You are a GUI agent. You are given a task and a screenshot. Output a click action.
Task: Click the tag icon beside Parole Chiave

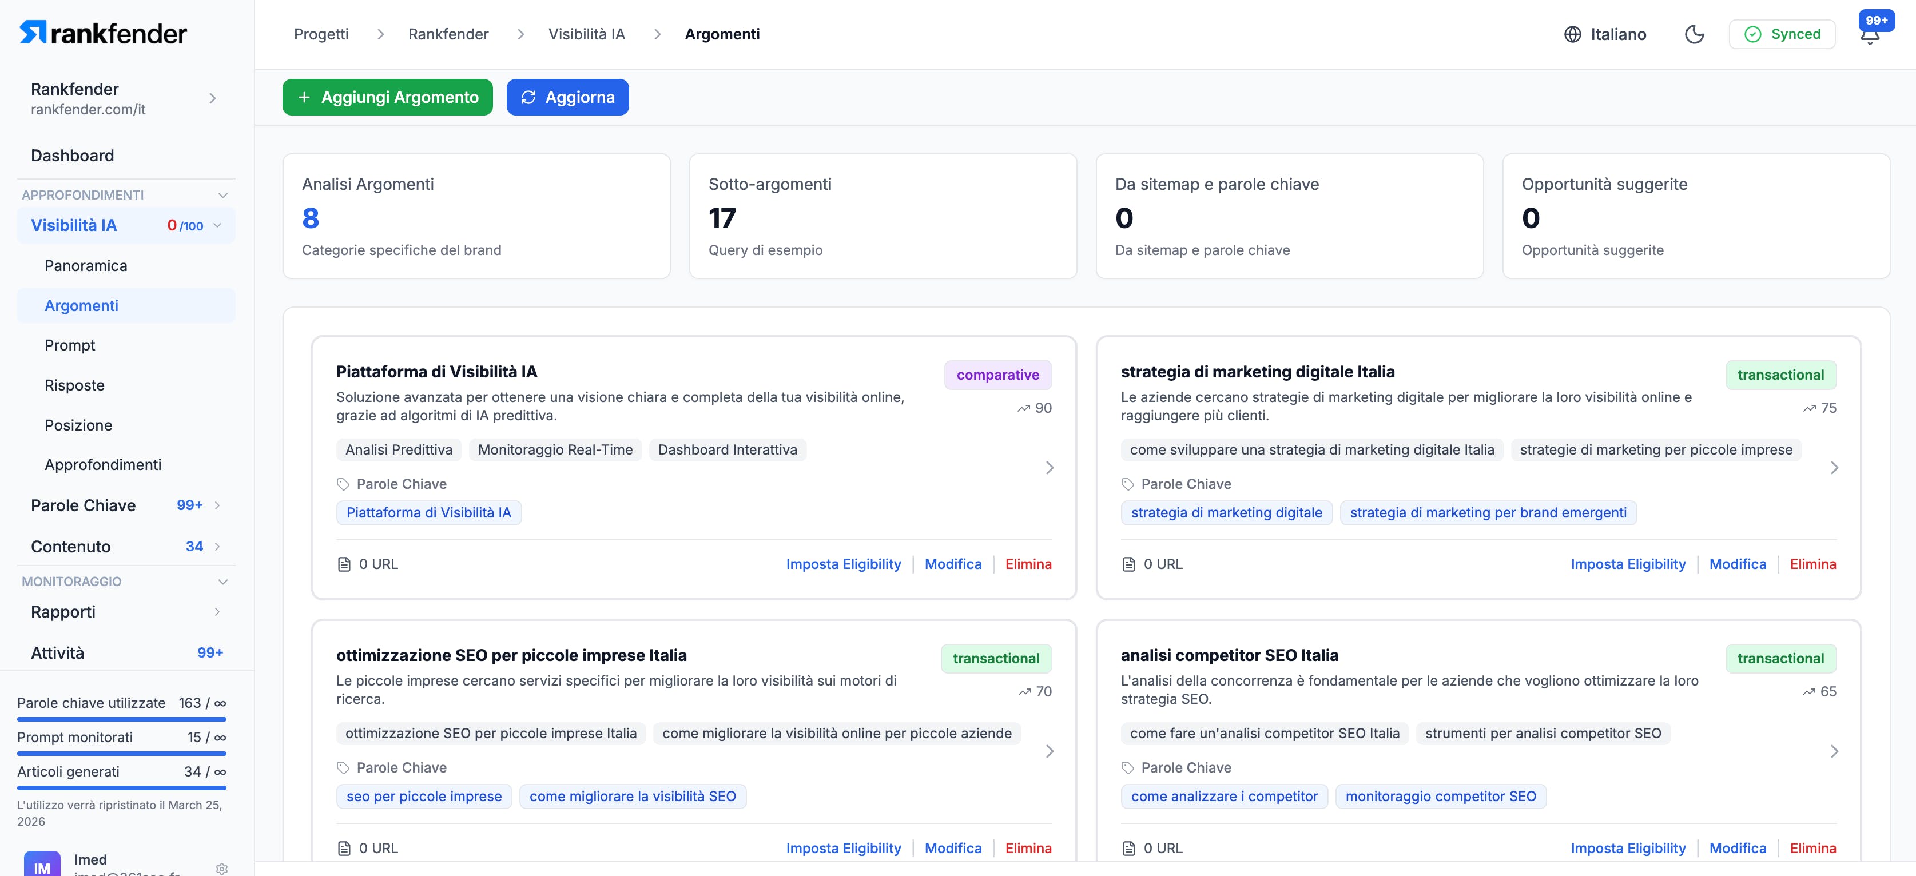[x=343, y=484]
